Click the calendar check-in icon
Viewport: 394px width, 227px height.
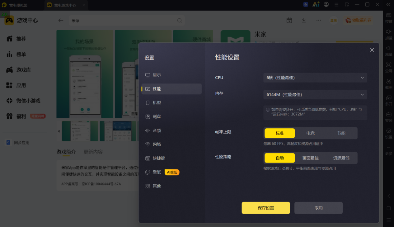click(x=289, y=20)
